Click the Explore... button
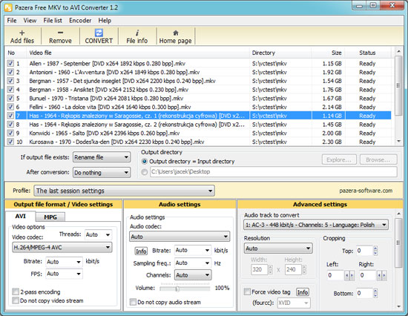This screenshot has height=316, width=408. point(339,159)
